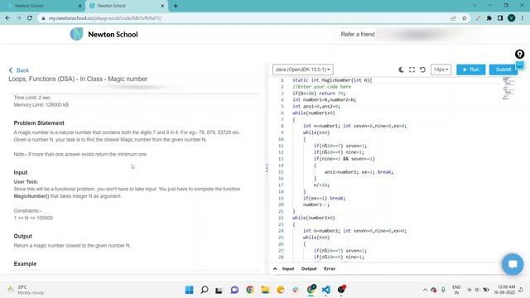Viewport: 530px width, 298px height.
Task: Click the Newton School logo icon
Action: click(76, 34)
